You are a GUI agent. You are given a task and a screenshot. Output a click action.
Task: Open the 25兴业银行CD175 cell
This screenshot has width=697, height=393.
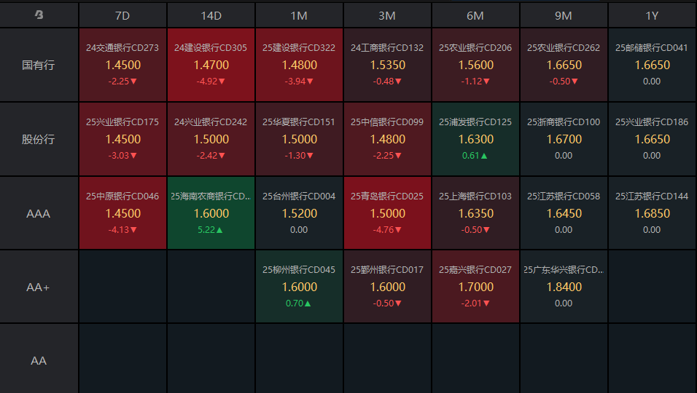tap(122, 139)
